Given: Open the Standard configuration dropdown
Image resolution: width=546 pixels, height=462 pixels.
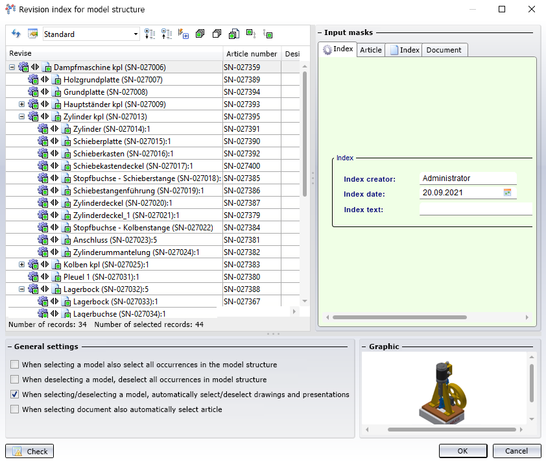Looking at the screenshot, I should (x=136, y=34).
